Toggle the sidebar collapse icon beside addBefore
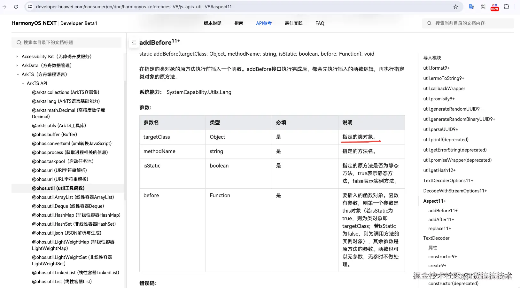520x288 pixels. pos(134,43)
